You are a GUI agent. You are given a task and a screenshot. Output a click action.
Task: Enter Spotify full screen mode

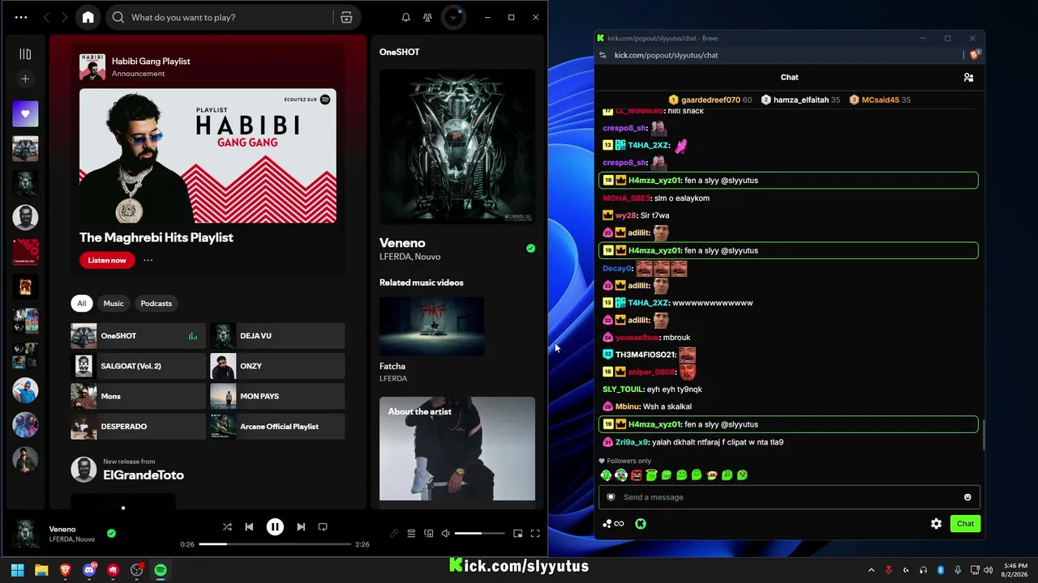[x=535, y=534]
